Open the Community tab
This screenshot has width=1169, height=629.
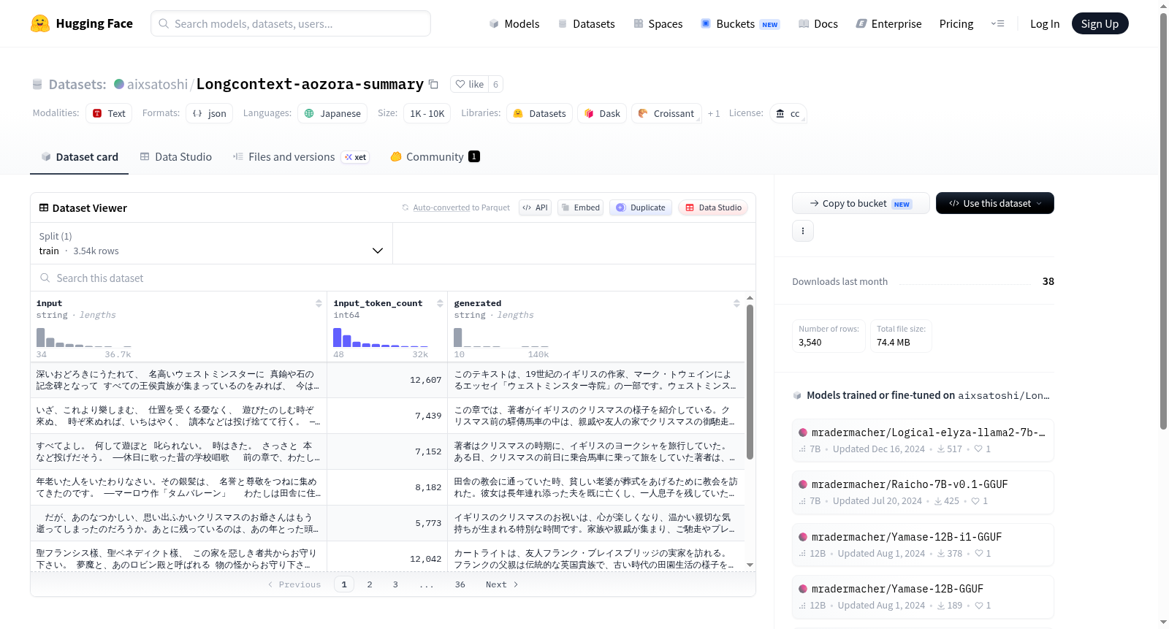point(435,157)
